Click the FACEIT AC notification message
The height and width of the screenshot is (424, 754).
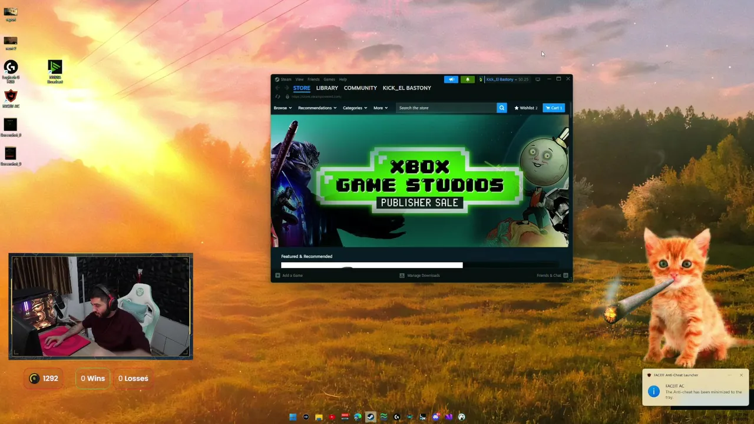703,392
